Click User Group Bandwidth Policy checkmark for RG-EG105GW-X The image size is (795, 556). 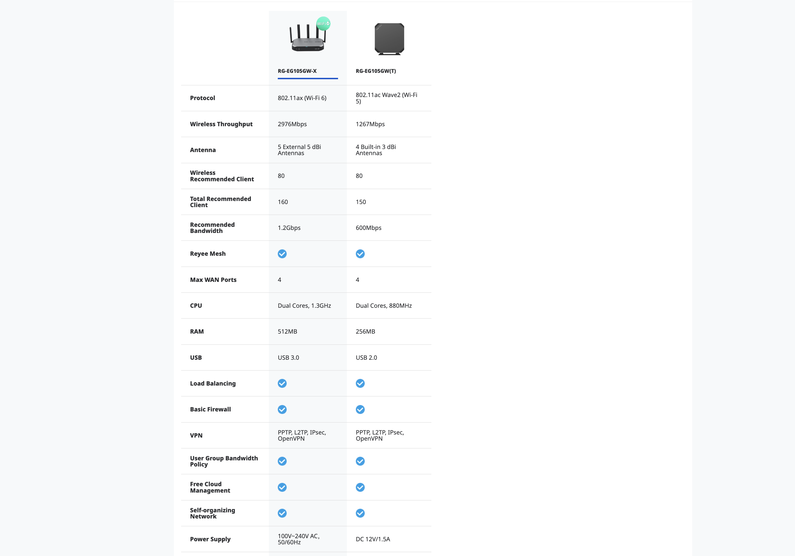pos(282,461)
